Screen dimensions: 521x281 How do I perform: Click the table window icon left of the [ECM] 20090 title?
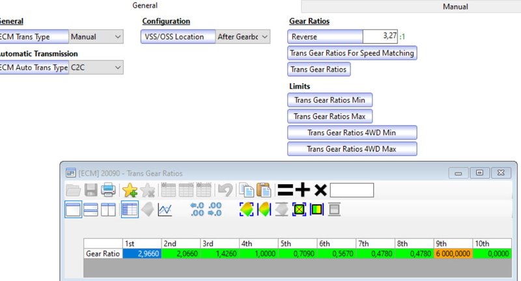(x=71, y=173)
